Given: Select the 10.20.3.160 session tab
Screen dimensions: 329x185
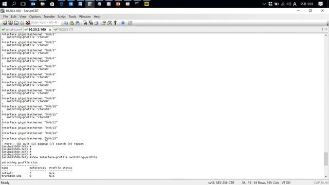Looking at the screenshot, I should tap(37, 30).
